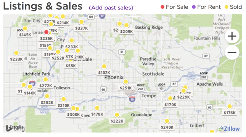Select the $251K sold marker
The image size is (246, 137).
125,82
